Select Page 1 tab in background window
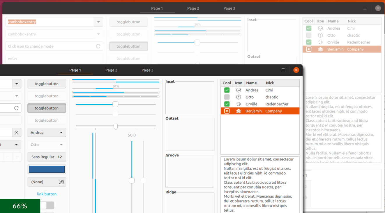This screenshot has width=385, height=213. 157,8
